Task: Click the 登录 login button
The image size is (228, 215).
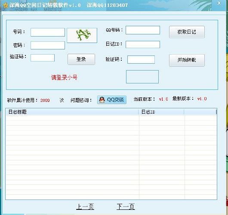Action: click(81, 59)
